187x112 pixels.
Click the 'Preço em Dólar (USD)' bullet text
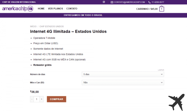pyautogui.click(x=46, y=43)
